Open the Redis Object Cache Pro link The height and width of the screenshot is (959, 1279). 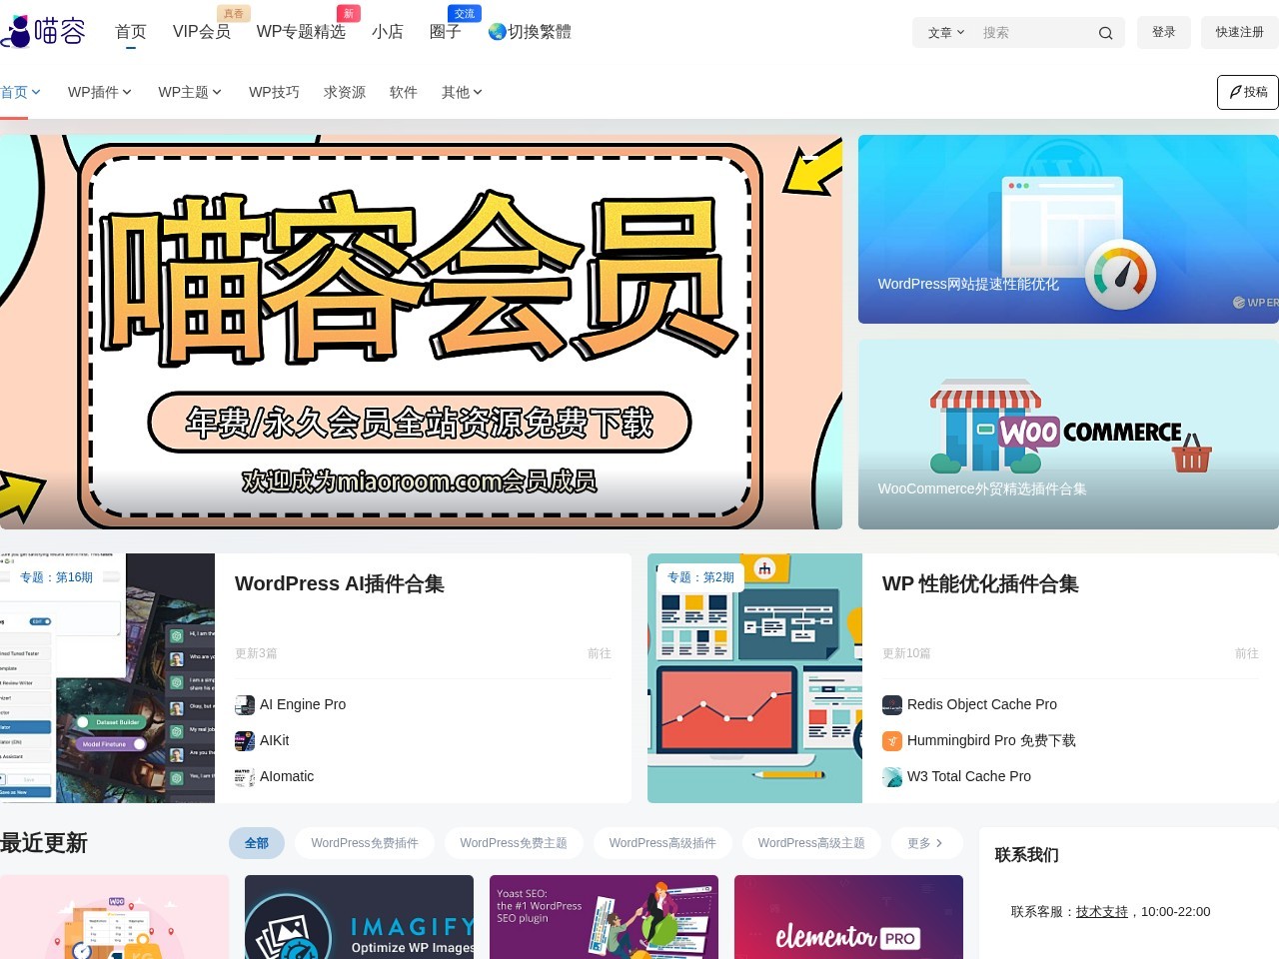pos(982,705)
